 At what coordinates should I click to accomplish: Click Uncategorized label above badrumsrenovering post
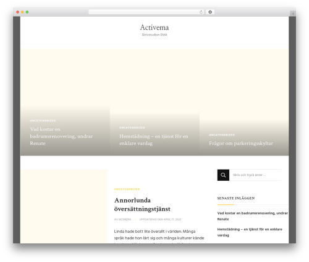[43, 120]
